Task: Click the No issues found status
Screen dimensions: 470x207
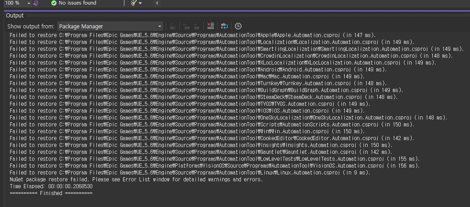Action: click(74, 3)
